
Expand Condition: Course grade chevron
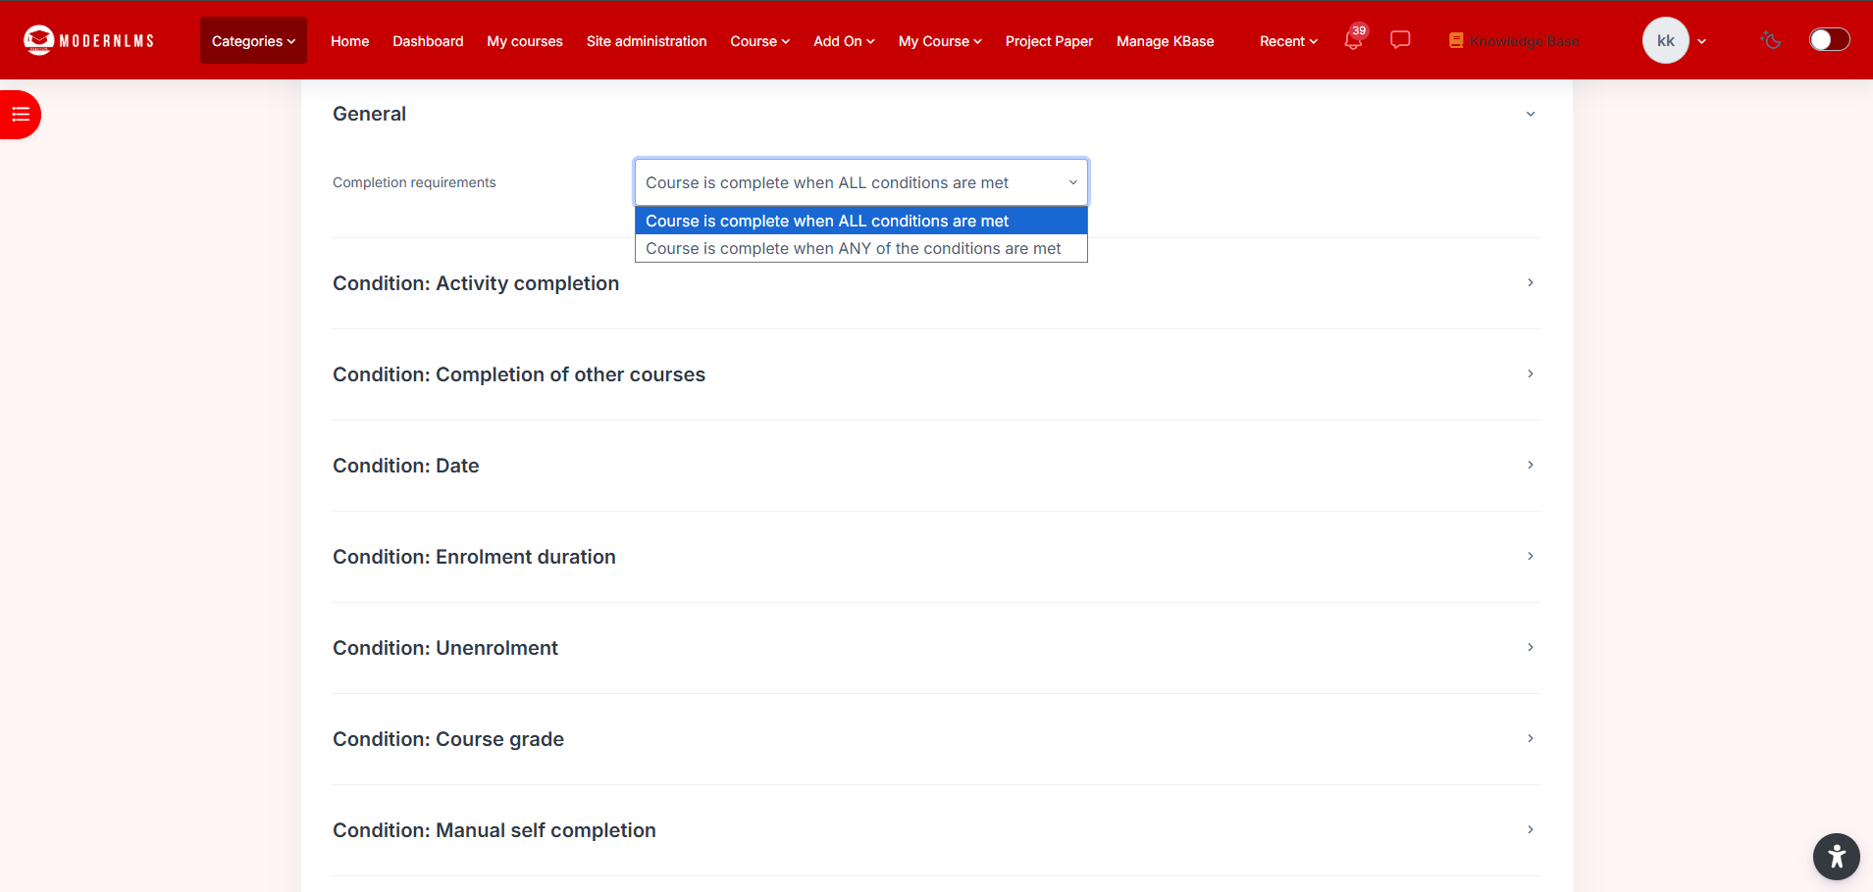(1531, 738)
